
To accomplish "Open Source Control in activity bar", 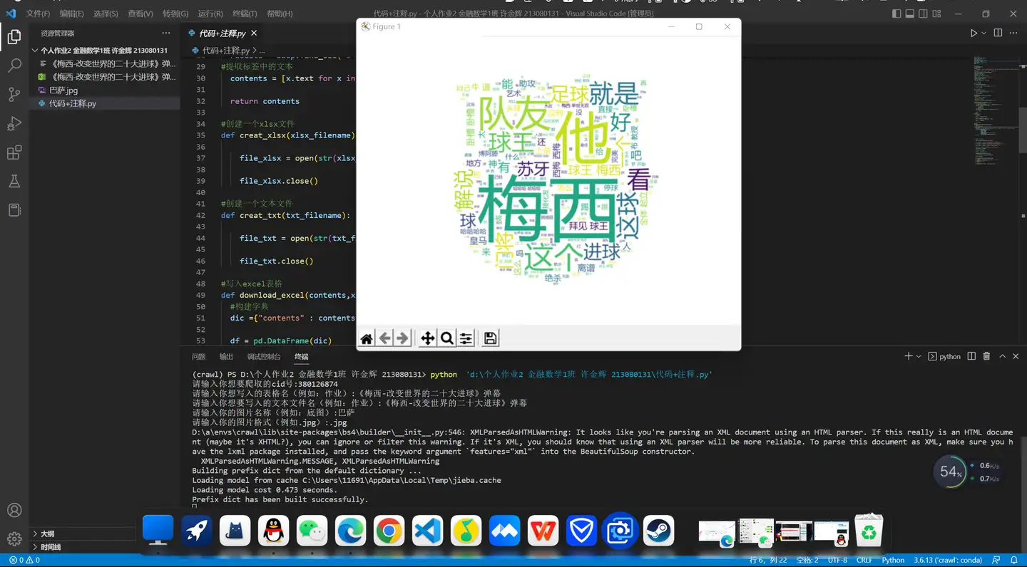I will pos(14,95).
